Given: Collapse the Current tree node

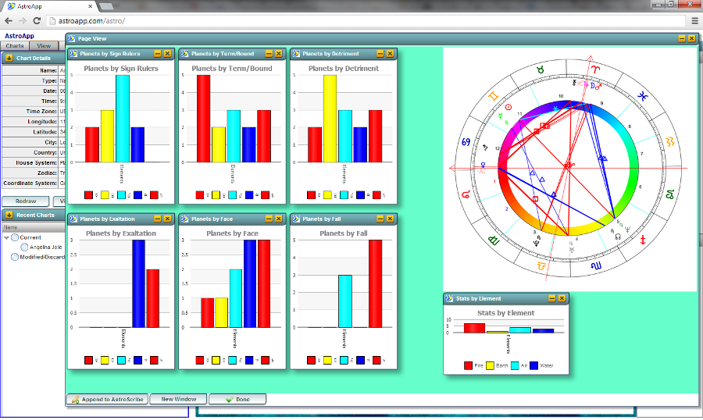Looking at the screenshot, I should (7, 237).
